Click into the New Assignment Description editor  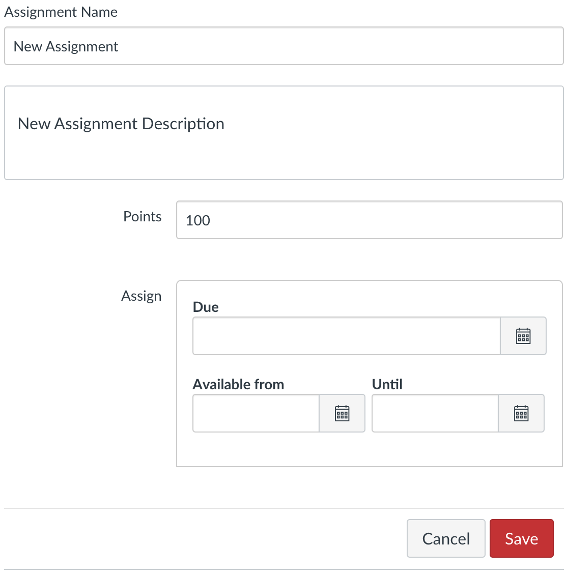(284, 133)
